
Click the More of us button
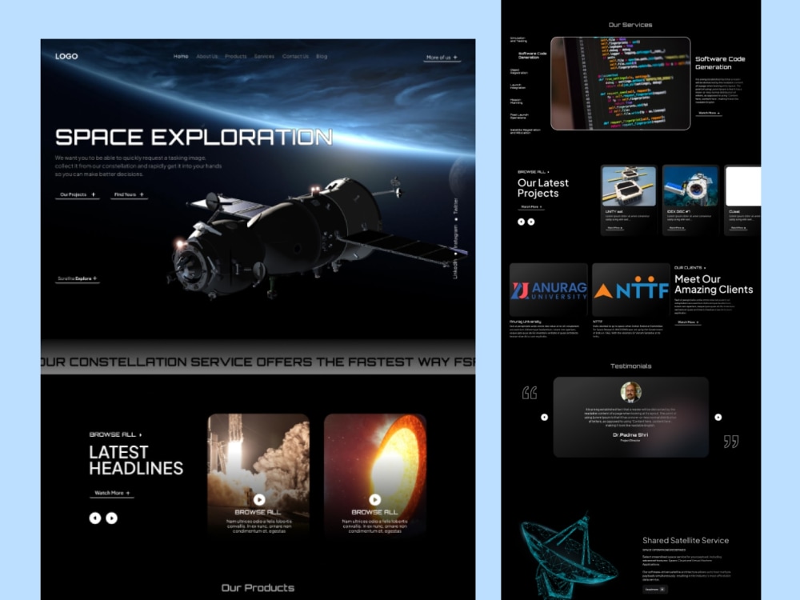tap(442, 58)
